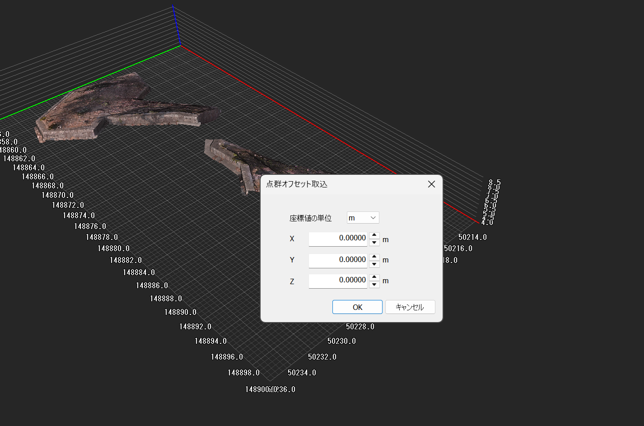This screenshot has height=426, width=644.
Task: Click the axis label 50228.0
Action: tap(360, 327)
